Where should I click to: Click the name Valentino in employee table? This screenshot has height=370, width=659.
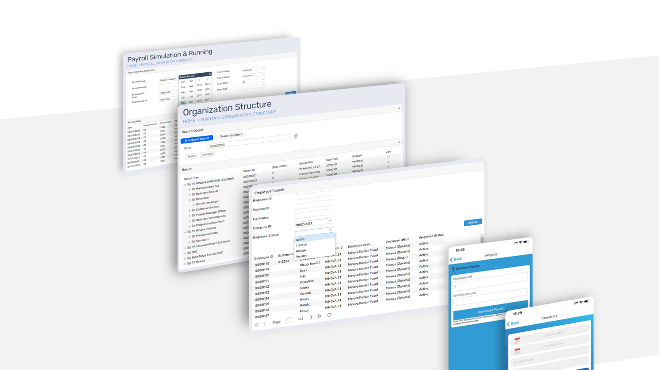pos(306,282)
